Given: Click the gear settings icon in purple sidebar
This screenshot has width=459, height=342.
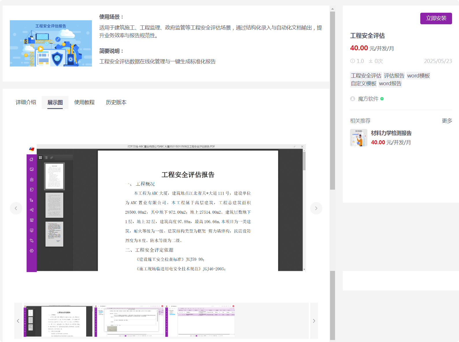Looking at the screenshot, I should coord(32,251).
